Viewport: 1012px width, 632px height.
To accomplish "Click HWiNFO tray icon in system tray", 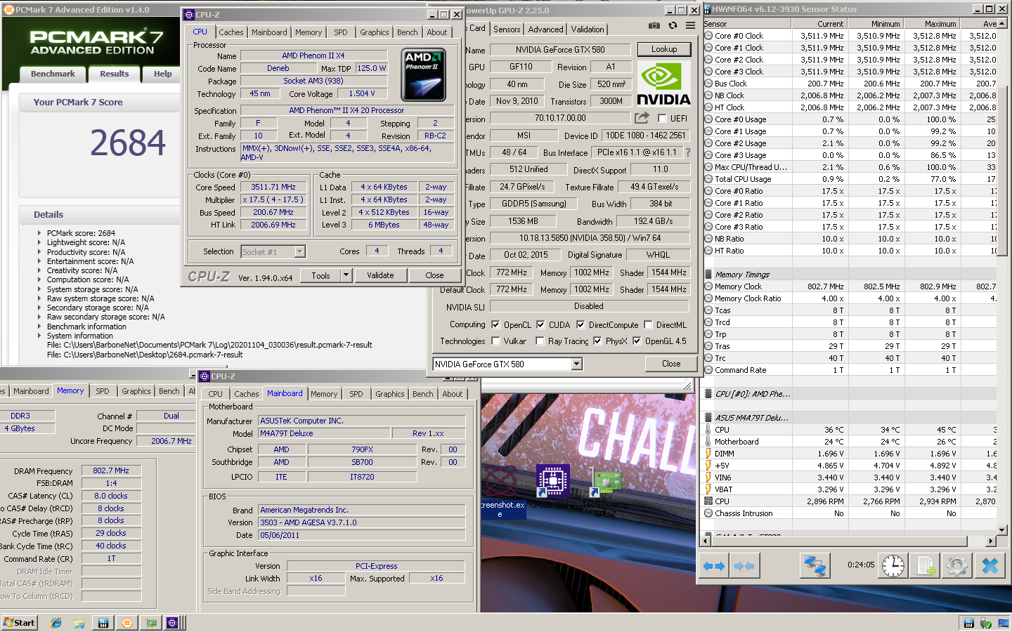I will pyautogui.click(x=968, y=623).
